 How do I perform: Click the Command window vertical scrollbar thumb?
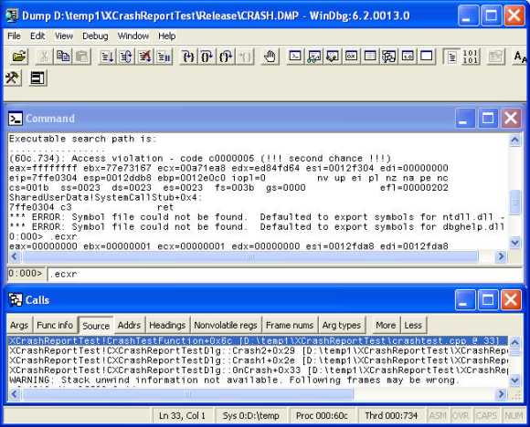[514, 203]
